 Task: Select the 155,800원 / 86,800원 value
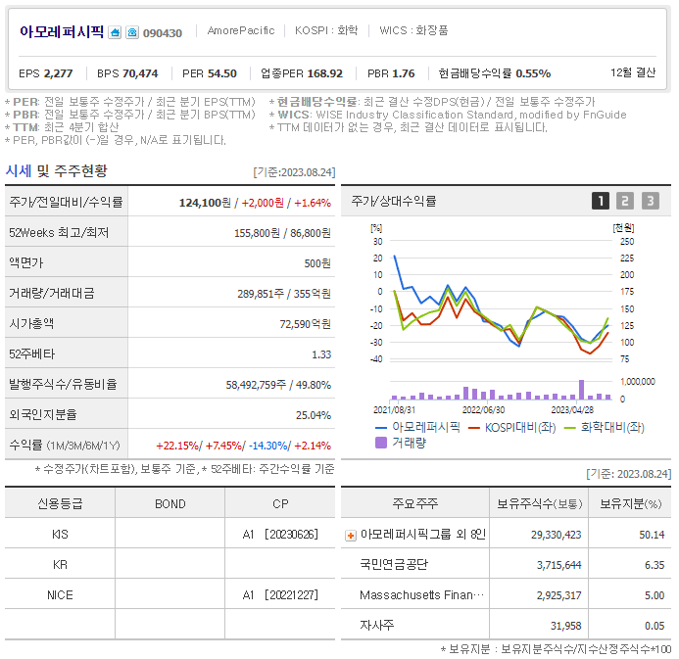click(282, 233)
